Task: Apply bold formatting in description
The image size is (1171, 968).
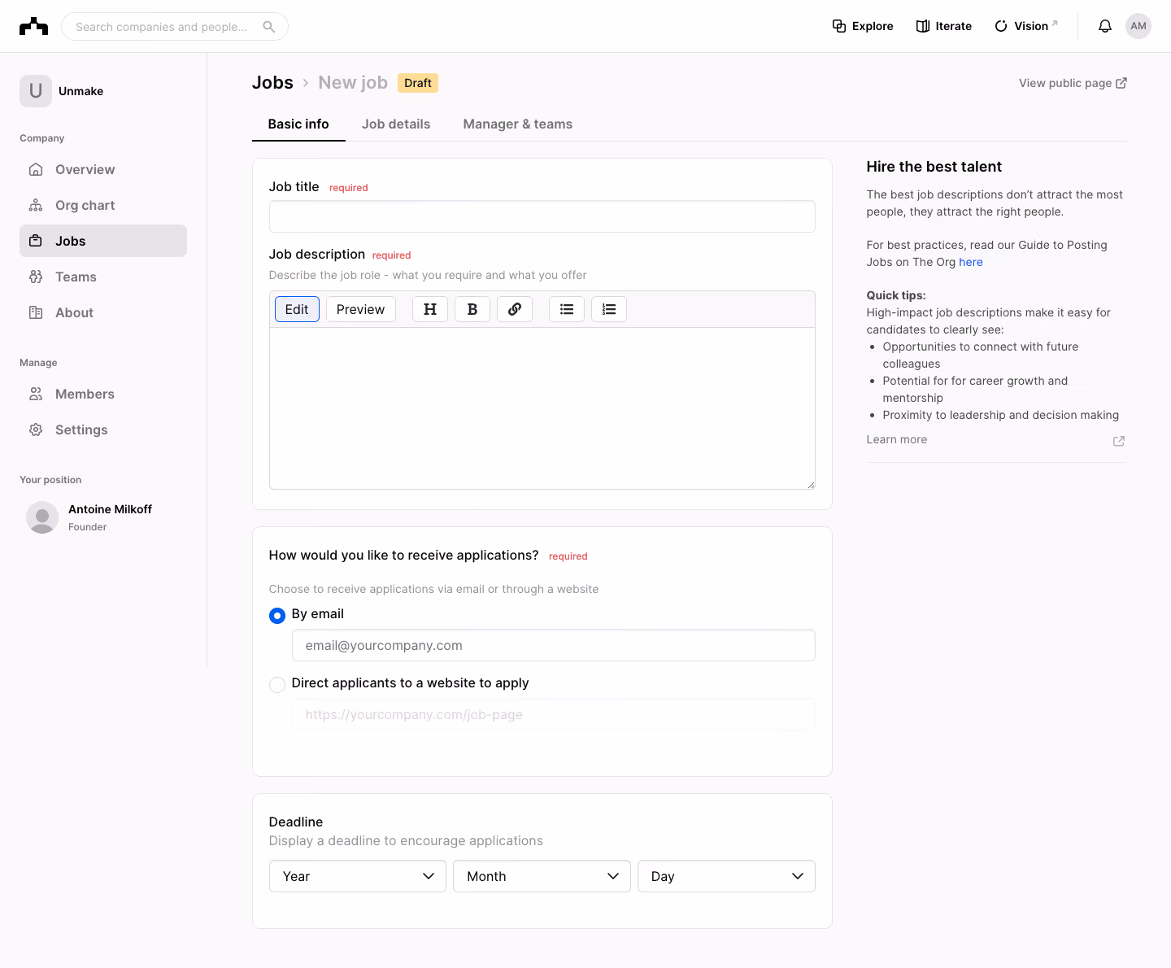Action: (472, 309)
